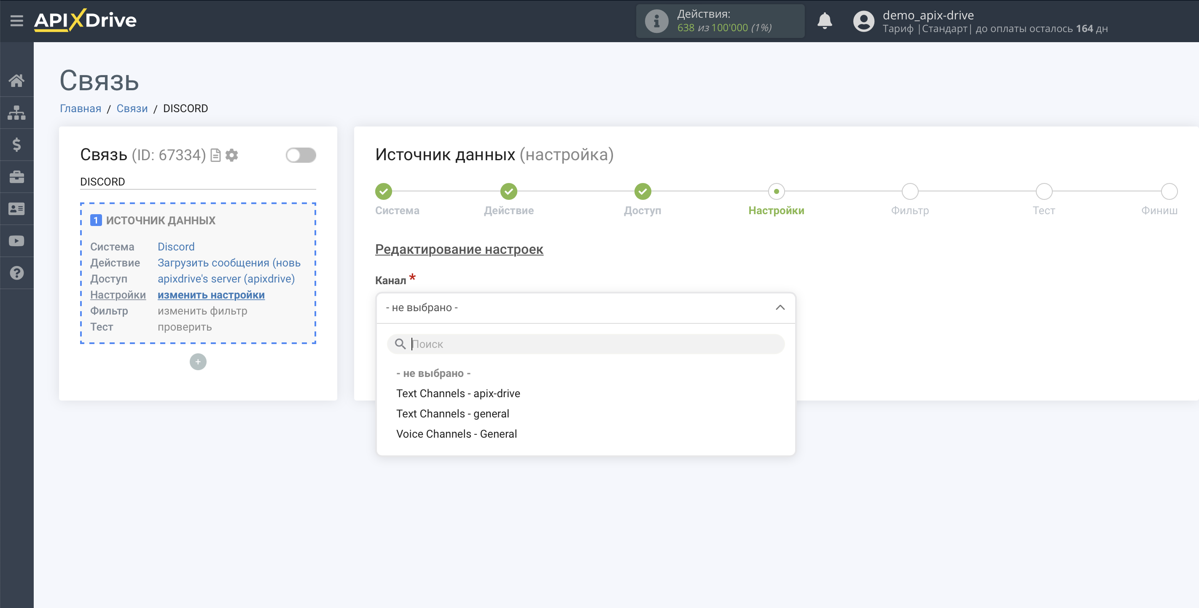Viewport: 1199px width, 608px height.
Task: Go to the Финиш step
Action: 1169,191
